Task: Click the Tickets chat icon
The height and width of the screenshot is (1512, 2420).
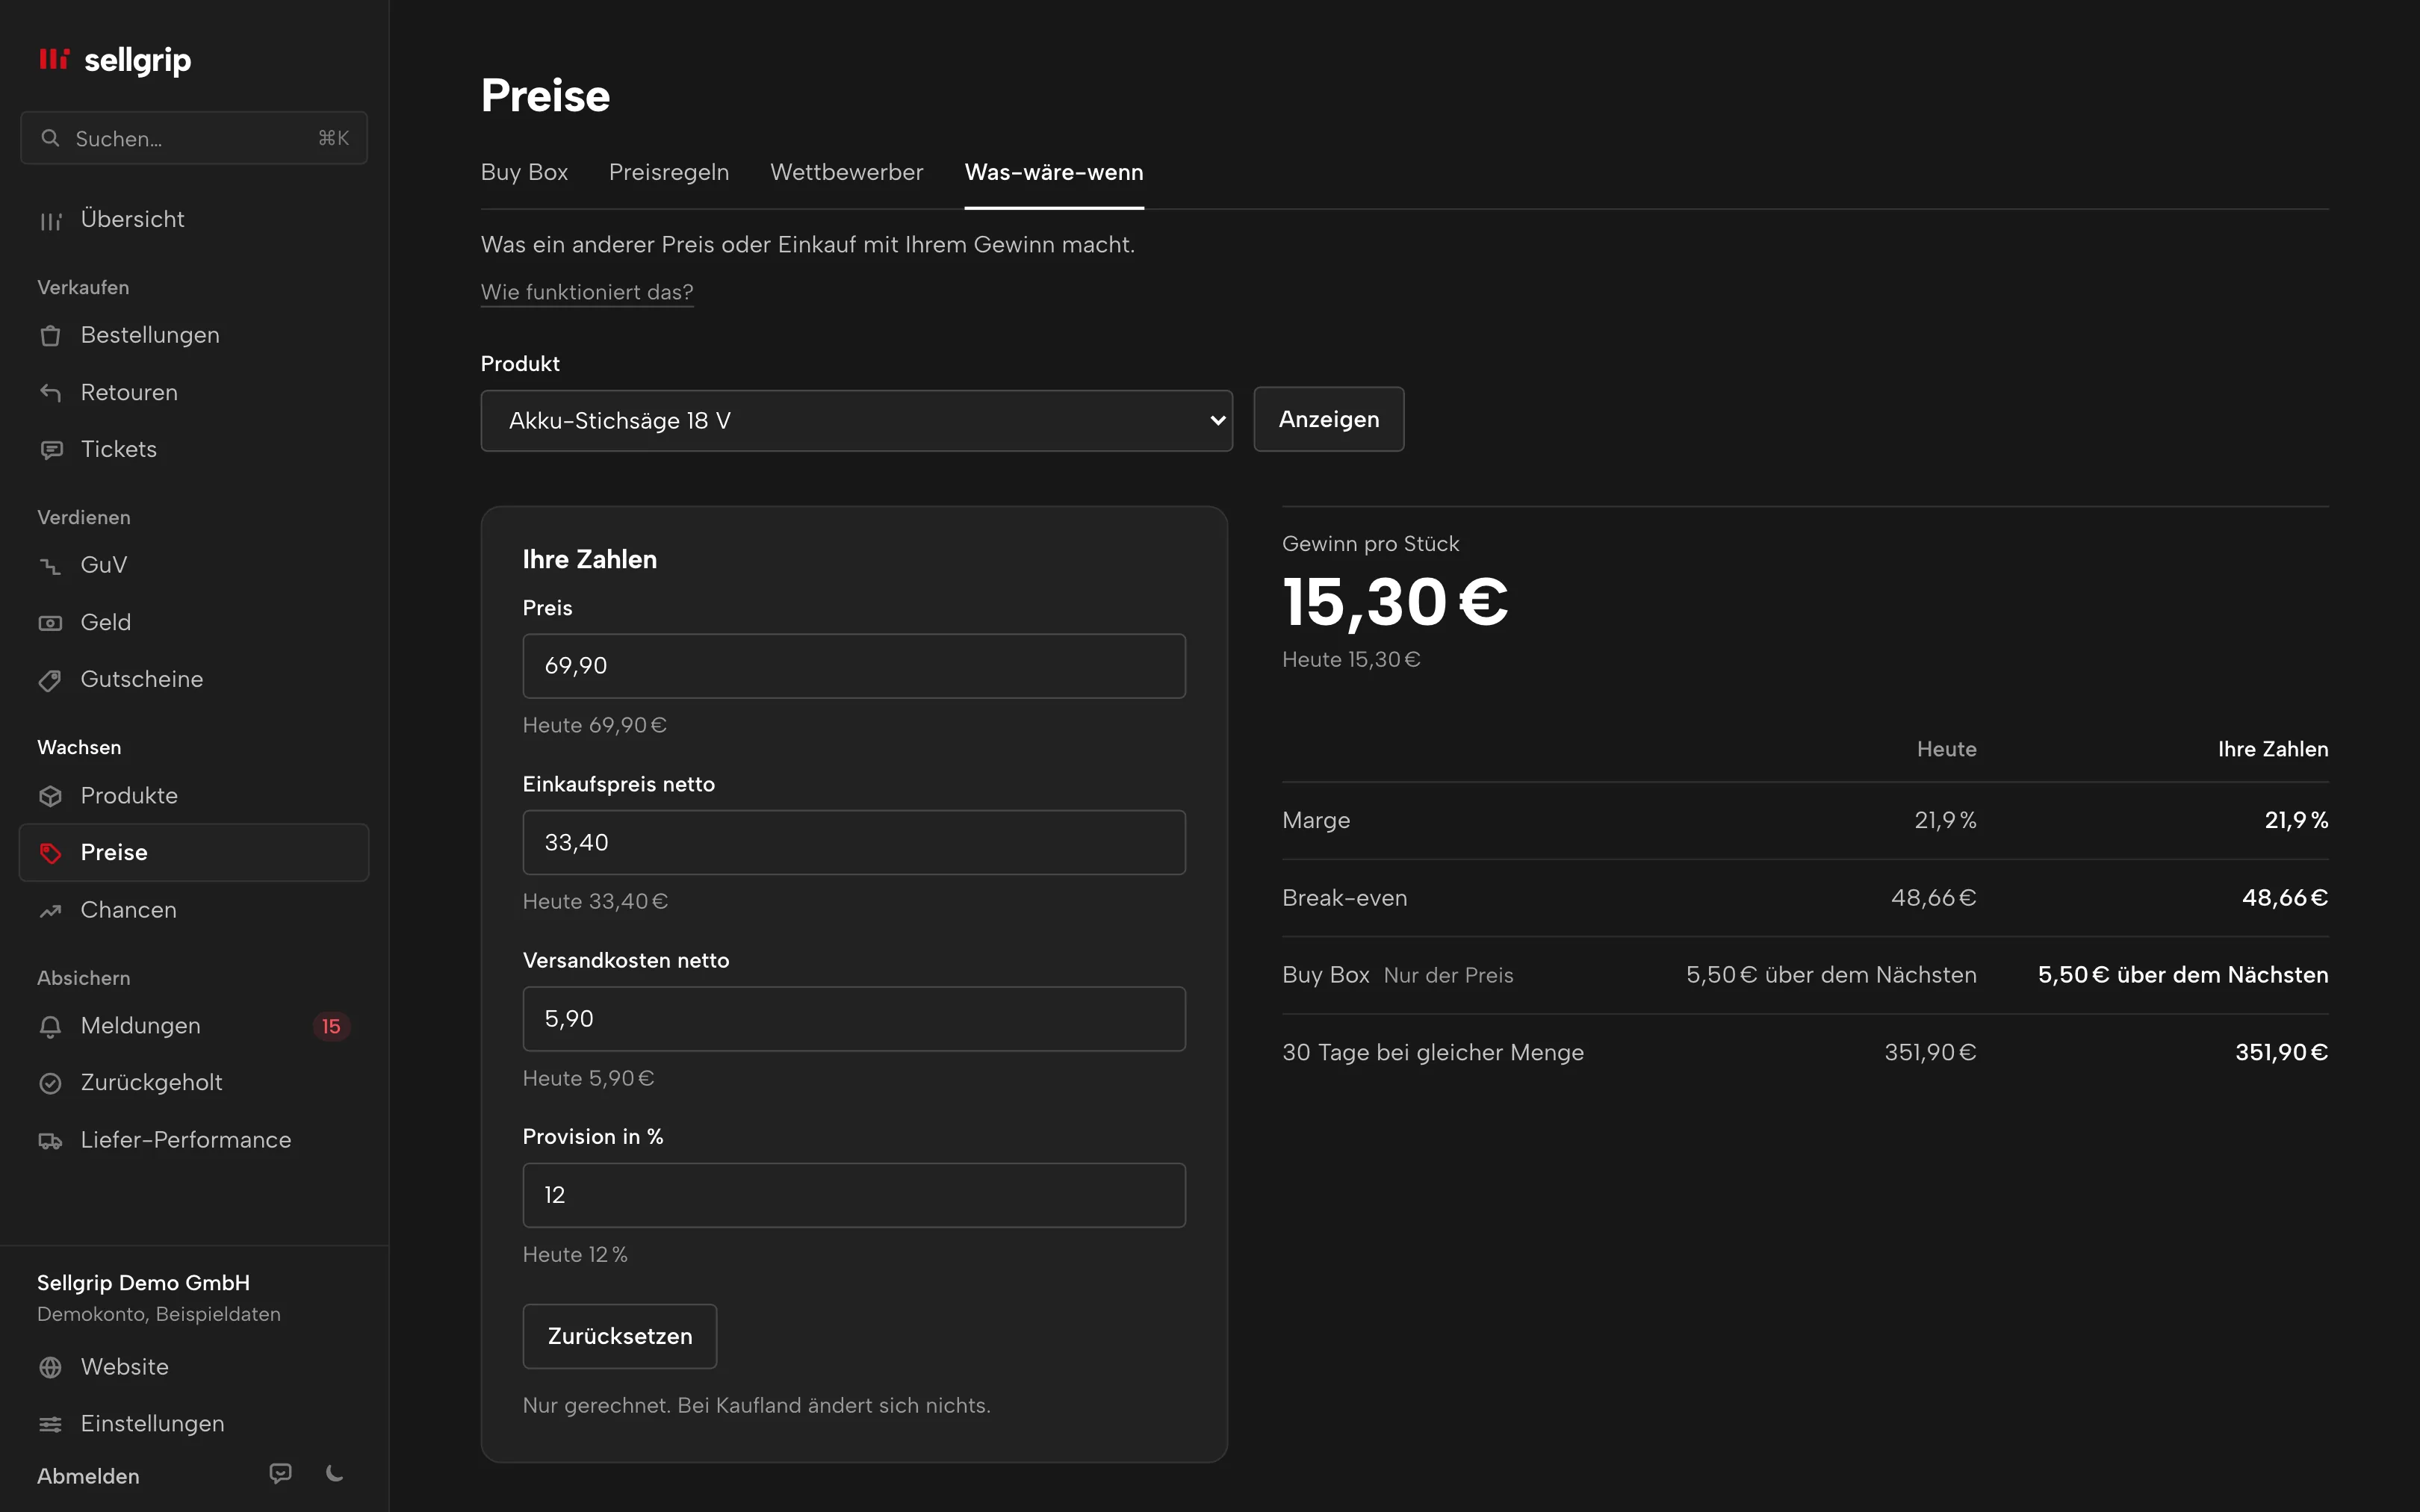Action: click(x=51, y=450)
